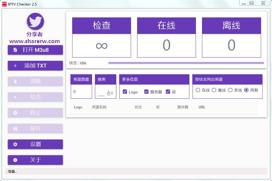Close the IPTV Checker window
Screen dimensions: 272x181
coord(263,3)
